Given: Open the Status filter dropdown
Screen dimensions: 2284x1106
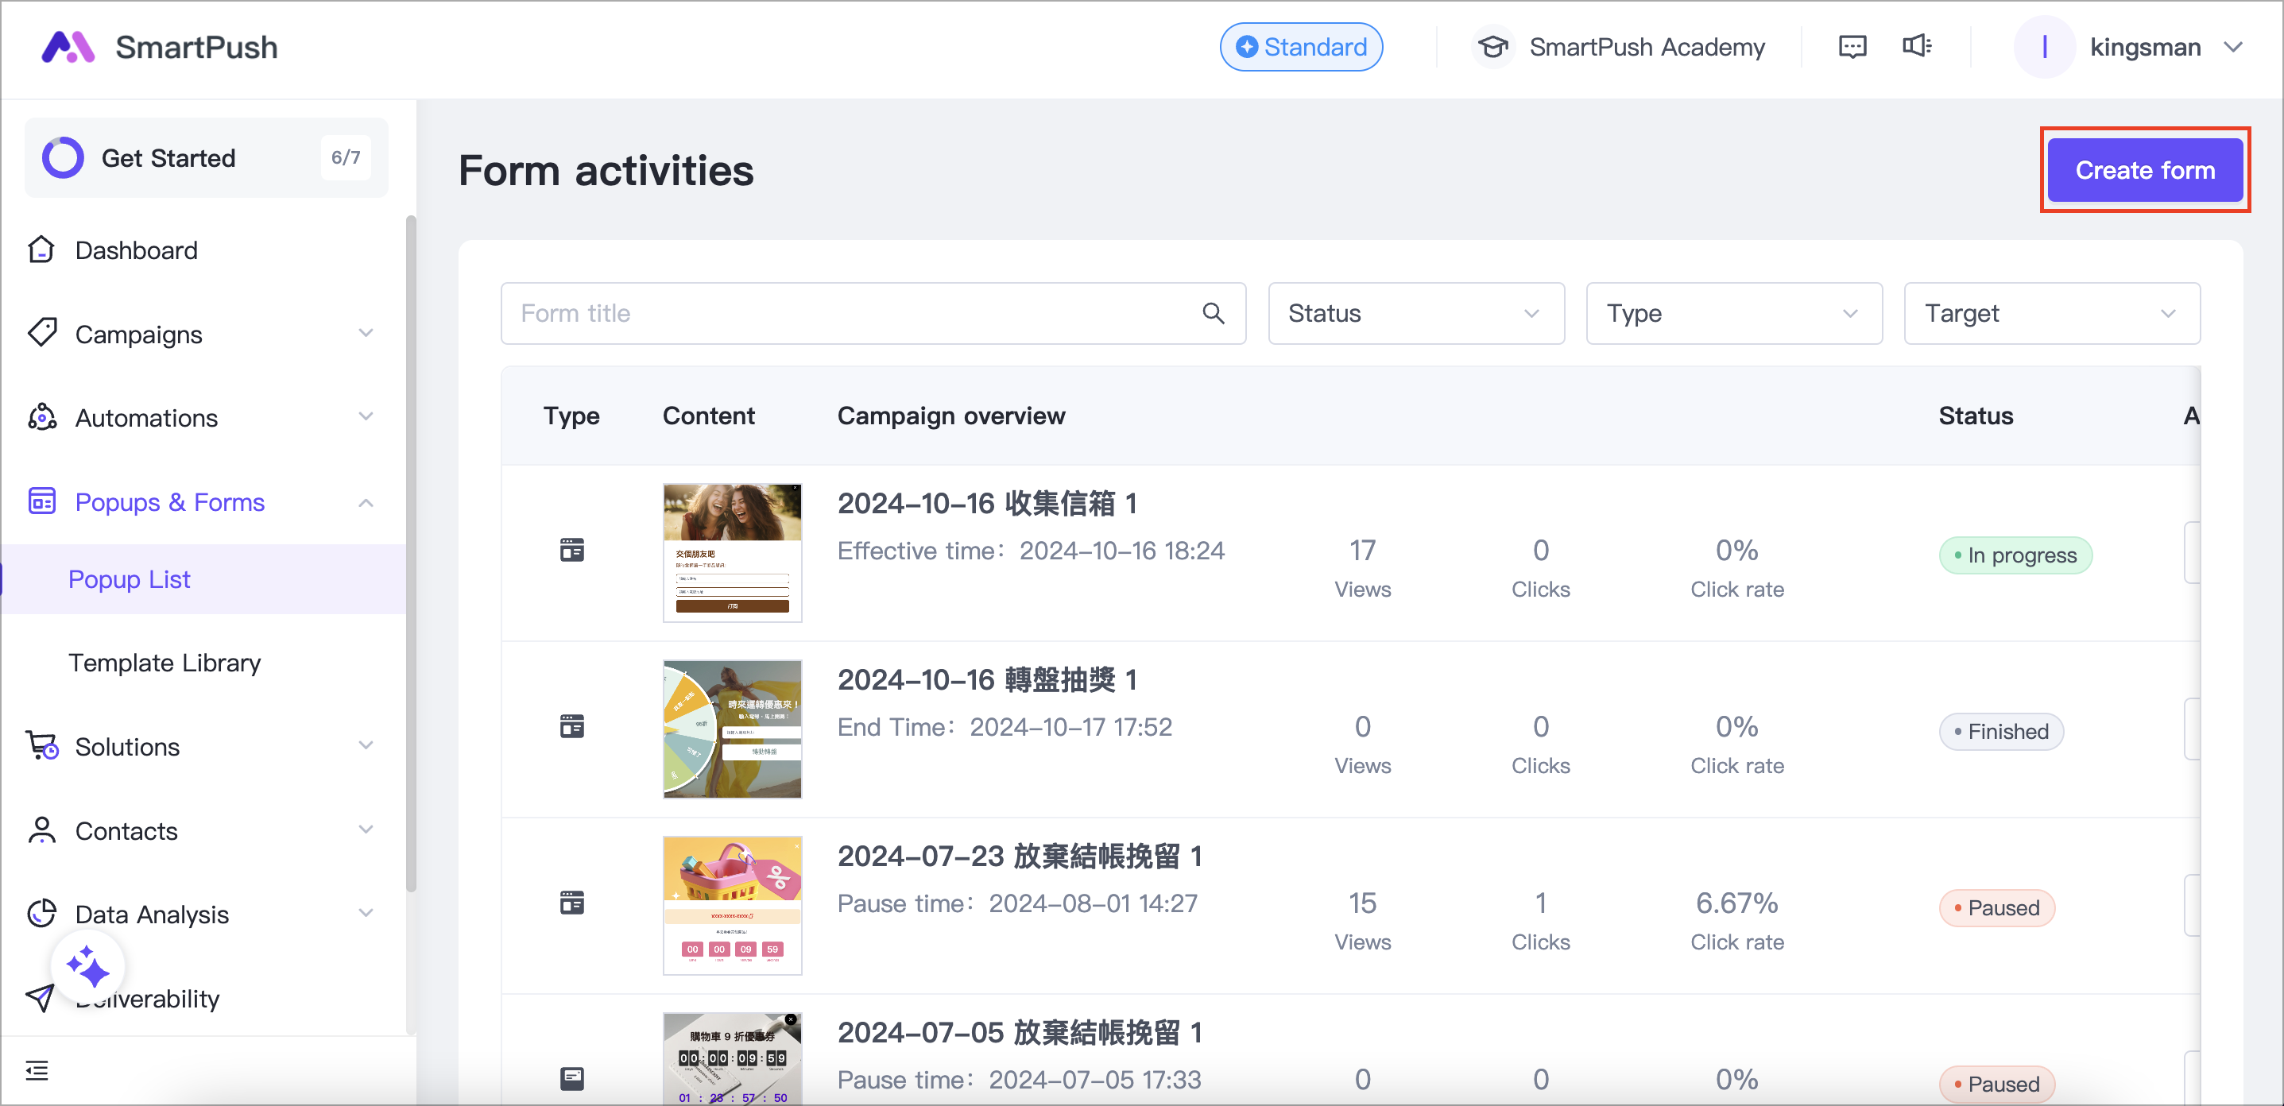Looking at the screenshot, I should 1416,314.
